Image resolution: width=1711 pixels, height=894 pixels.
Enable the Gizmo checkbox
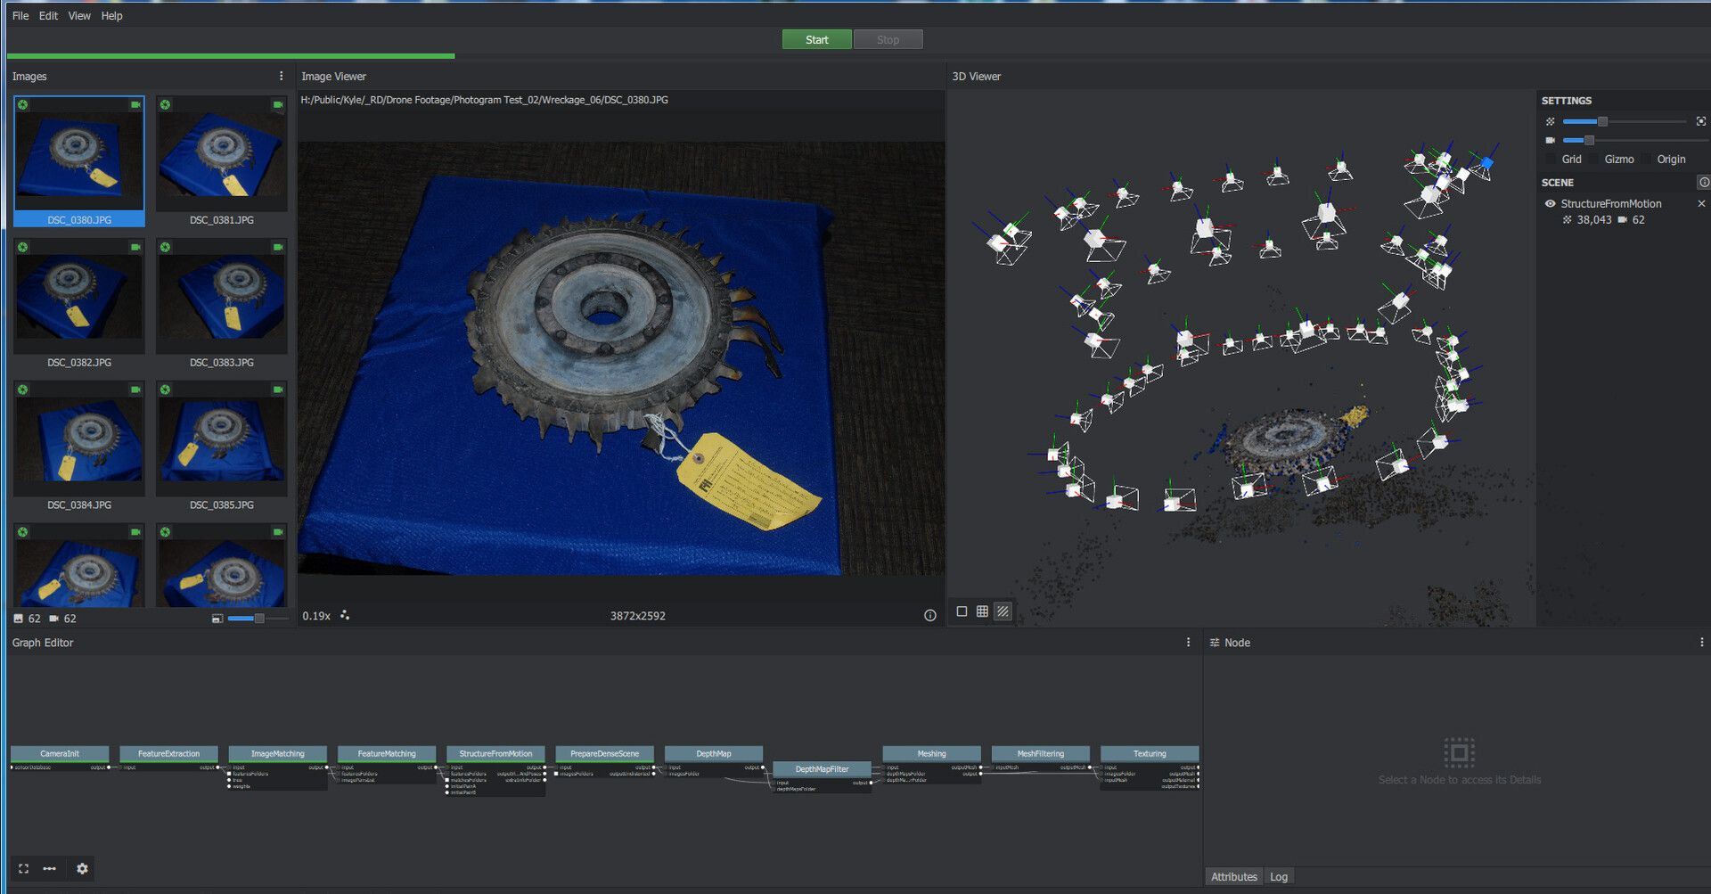point(1593,159)
